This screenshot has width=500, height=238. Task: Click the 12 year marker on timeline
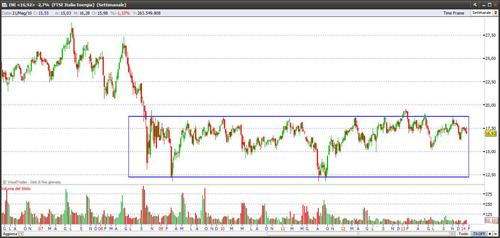point(342,229)
